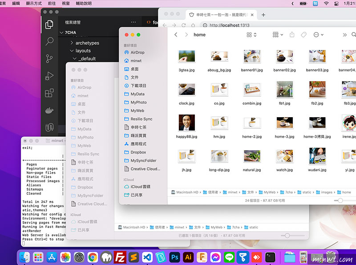Open LINE from the Dock
The image size is (356, 265).
click(229, 257)
